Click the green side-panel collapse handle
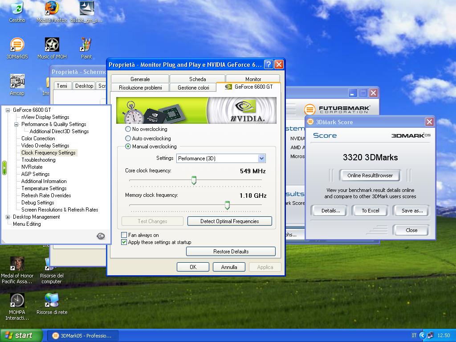The image size is (456, 342). (x=4, y=168)
